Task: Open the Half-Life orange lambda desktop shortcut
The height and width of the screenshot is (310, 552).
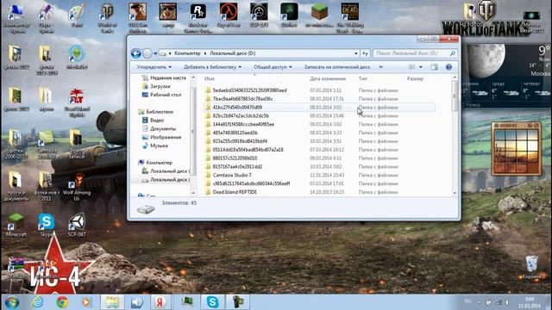Action: [x=229, y=15]
